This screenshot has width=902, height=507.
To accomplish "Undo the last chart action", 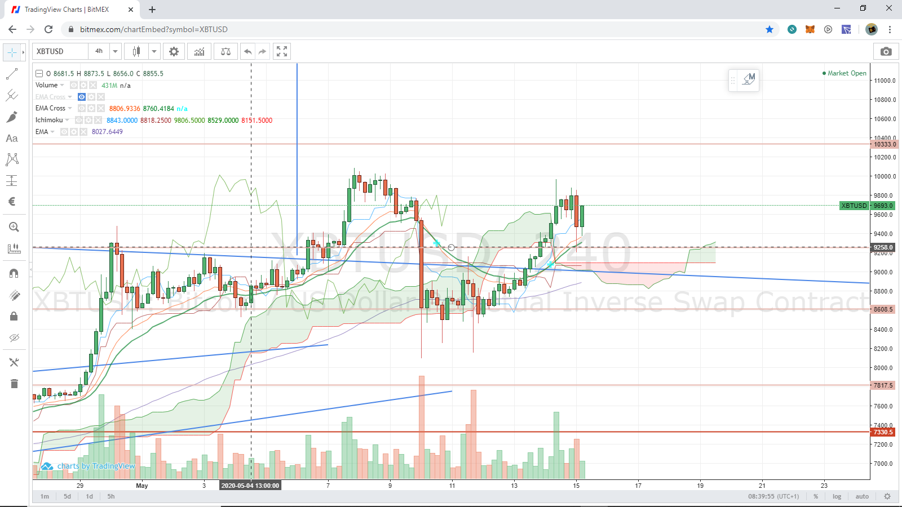I will pos(247,51).
